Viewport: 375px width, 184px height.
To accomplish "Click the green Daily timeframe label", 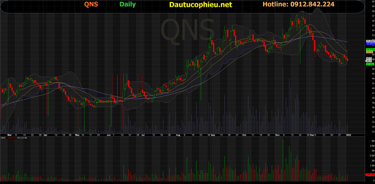I will click(127, 4).
